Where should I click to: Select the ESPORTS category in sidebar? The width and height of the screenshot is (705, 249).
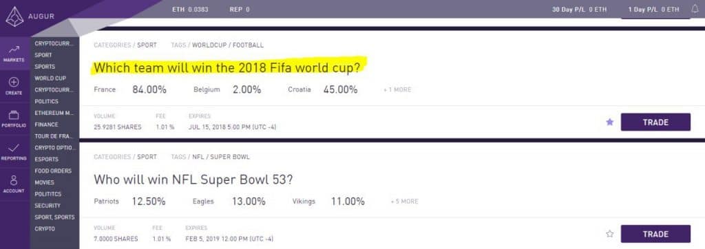[46, 159]
